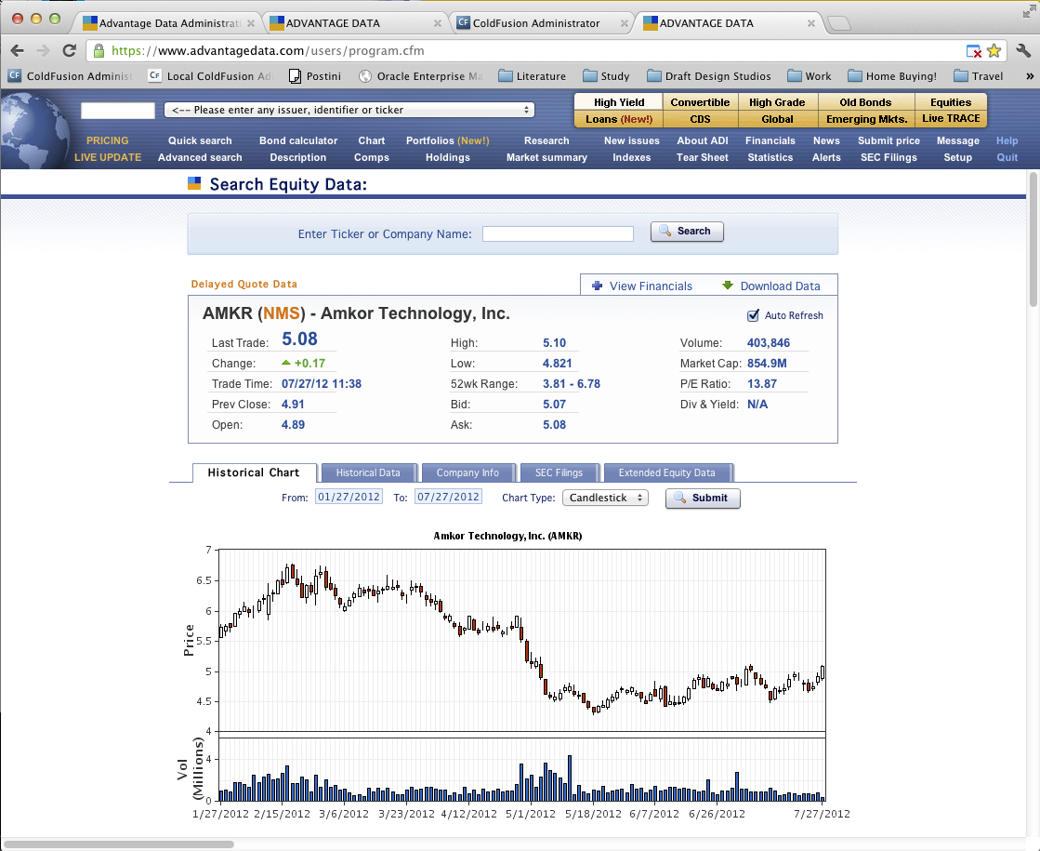The height and width of the screenshot is (851, 1040).
Task: Open the Equities market button
Action: pos(951,102)
